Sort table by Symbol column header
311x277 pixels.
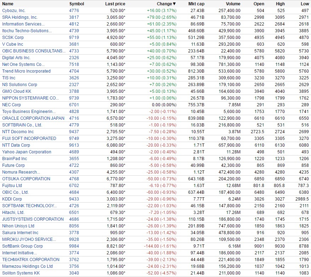coord(77,4)
